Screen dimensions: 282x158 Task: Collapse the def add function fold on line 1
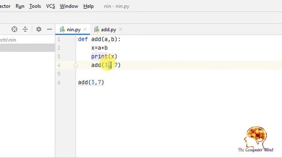76,39
